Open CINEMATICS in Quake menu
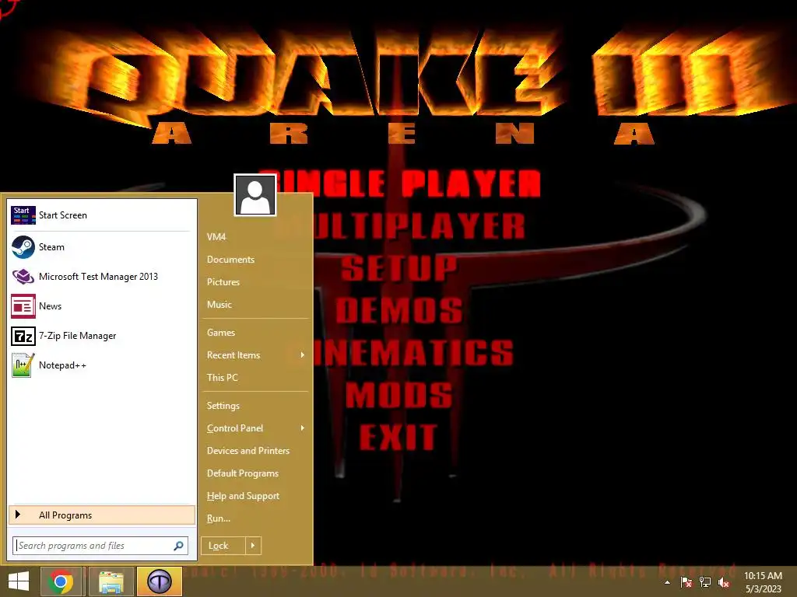Viewport: 797px width, 597px height. pos(399,352)
